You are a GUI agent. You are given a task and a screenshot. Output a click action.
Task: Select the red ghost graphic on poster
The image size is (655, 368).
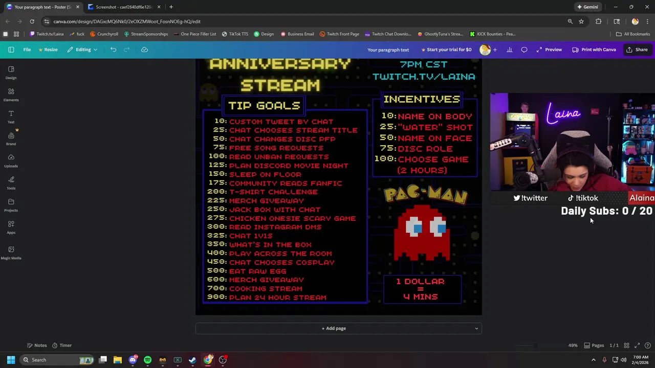pos(422,233)
